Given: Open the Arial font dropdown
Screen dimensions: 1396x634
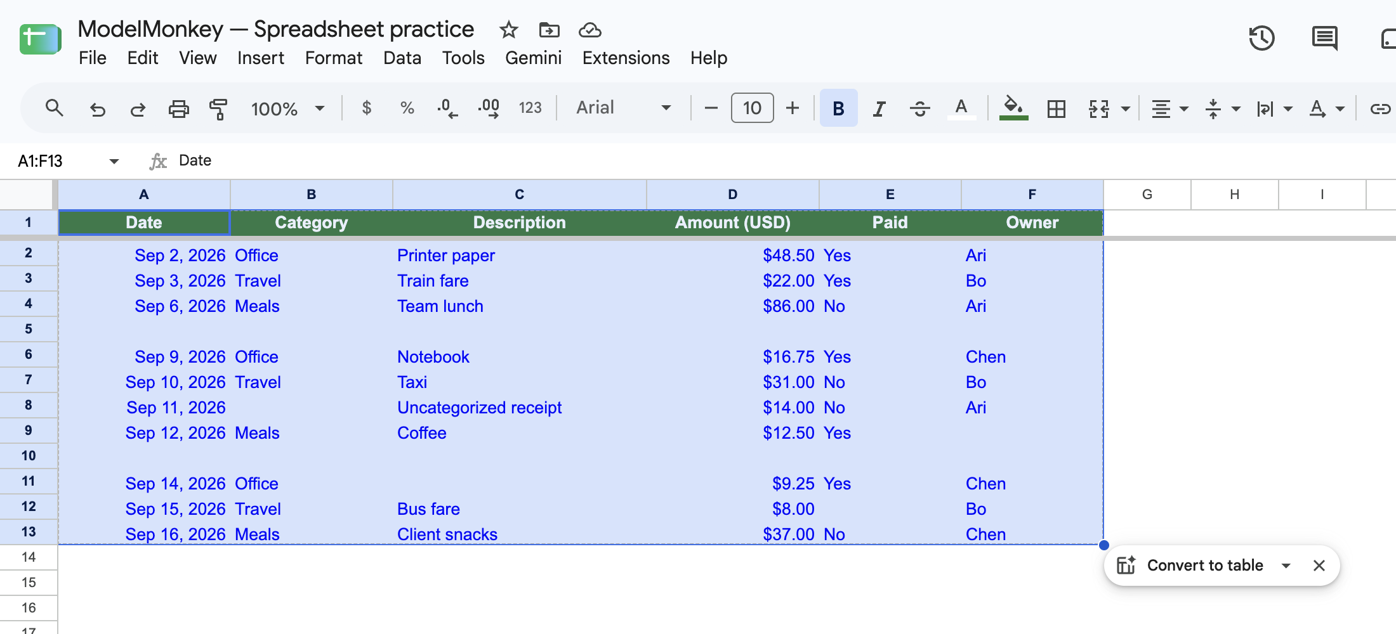Looking at the screenshot, I should click(x=624, y=108).
